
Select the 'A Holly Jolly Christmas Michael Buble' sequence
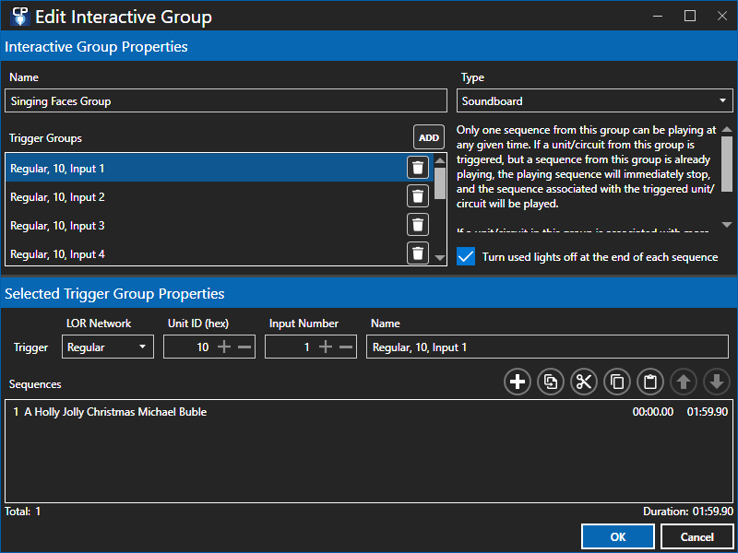pyautogui.click(x=371, y=412)
